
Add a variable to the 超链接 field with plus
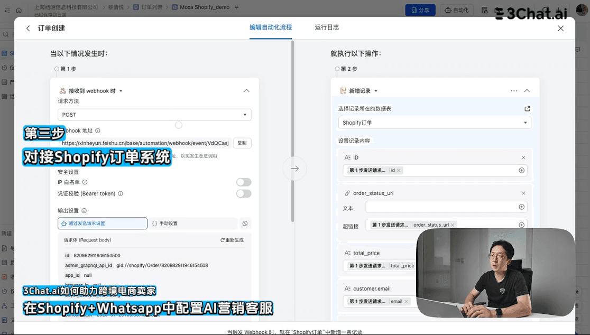click(x=521, y=225)
